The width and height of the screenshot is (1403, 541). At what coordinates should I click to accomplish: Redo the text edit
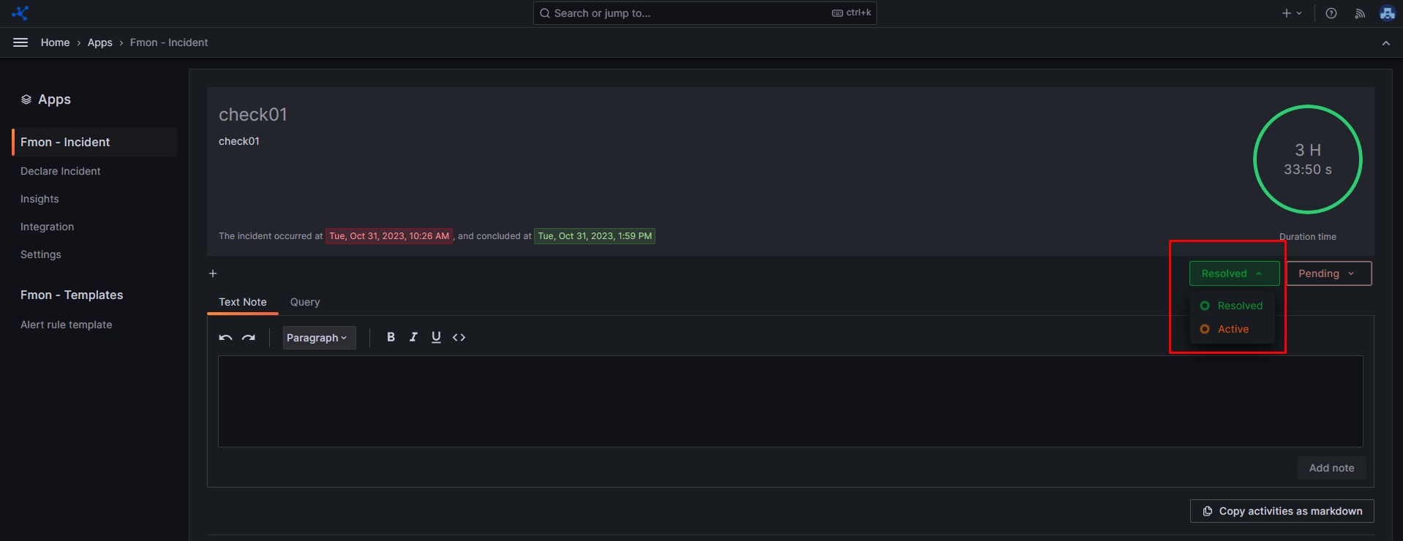pos(249,338)
